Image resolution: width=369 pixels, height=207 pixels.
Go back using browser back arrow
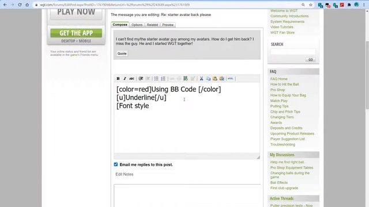5,5
